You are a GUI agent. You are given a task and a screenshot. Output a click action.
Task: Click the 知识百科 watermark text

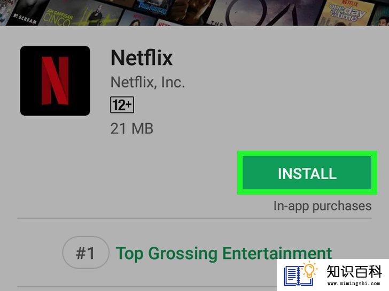354,271
